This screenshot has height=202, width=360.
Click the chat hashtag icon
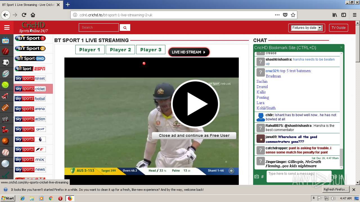coord(262,176)
